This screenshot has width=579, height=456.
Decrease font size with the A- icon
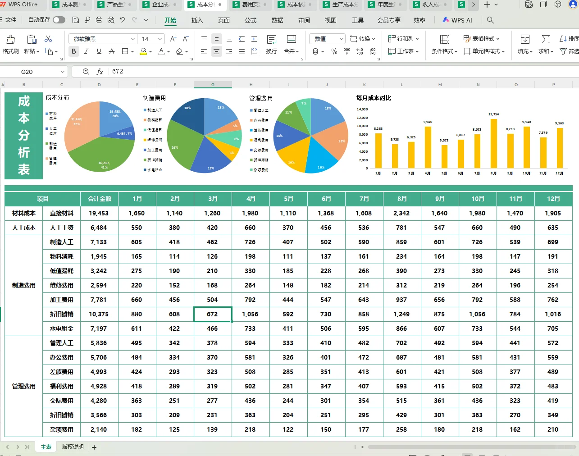pyautogui.click(x=186, y=39)
